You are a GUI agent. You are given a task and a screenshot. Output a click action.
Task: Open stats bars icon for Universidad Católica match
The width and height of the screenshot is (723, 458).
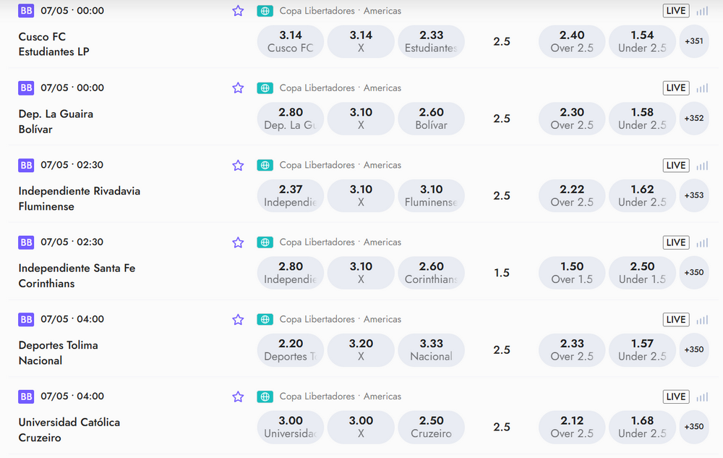point(702,396)
